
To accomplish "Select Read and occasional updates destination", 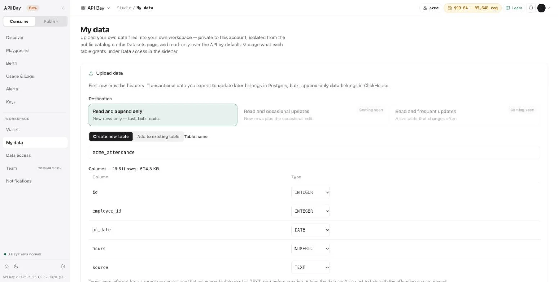I will 314,115.
